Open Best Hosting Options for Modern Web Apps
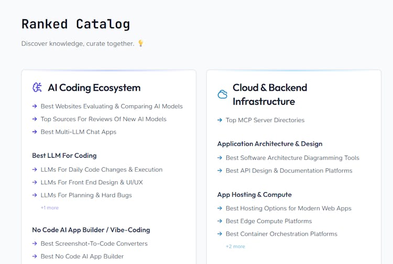The width and height of the screenshot is (393, 264). (x=288, y=208)
